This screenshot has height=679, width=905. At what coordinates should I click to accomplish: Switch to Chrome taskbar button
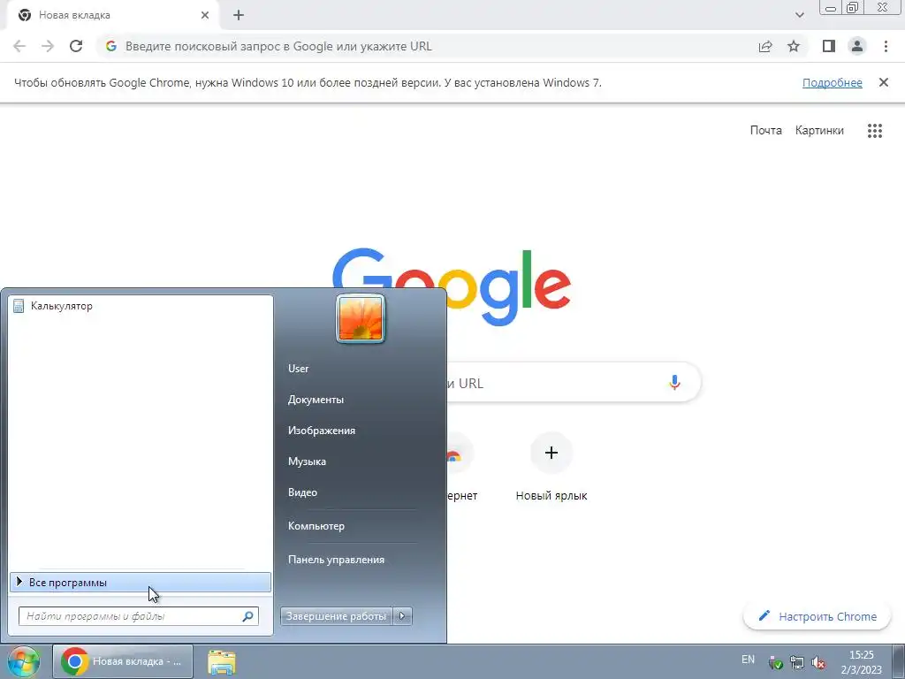123,661
